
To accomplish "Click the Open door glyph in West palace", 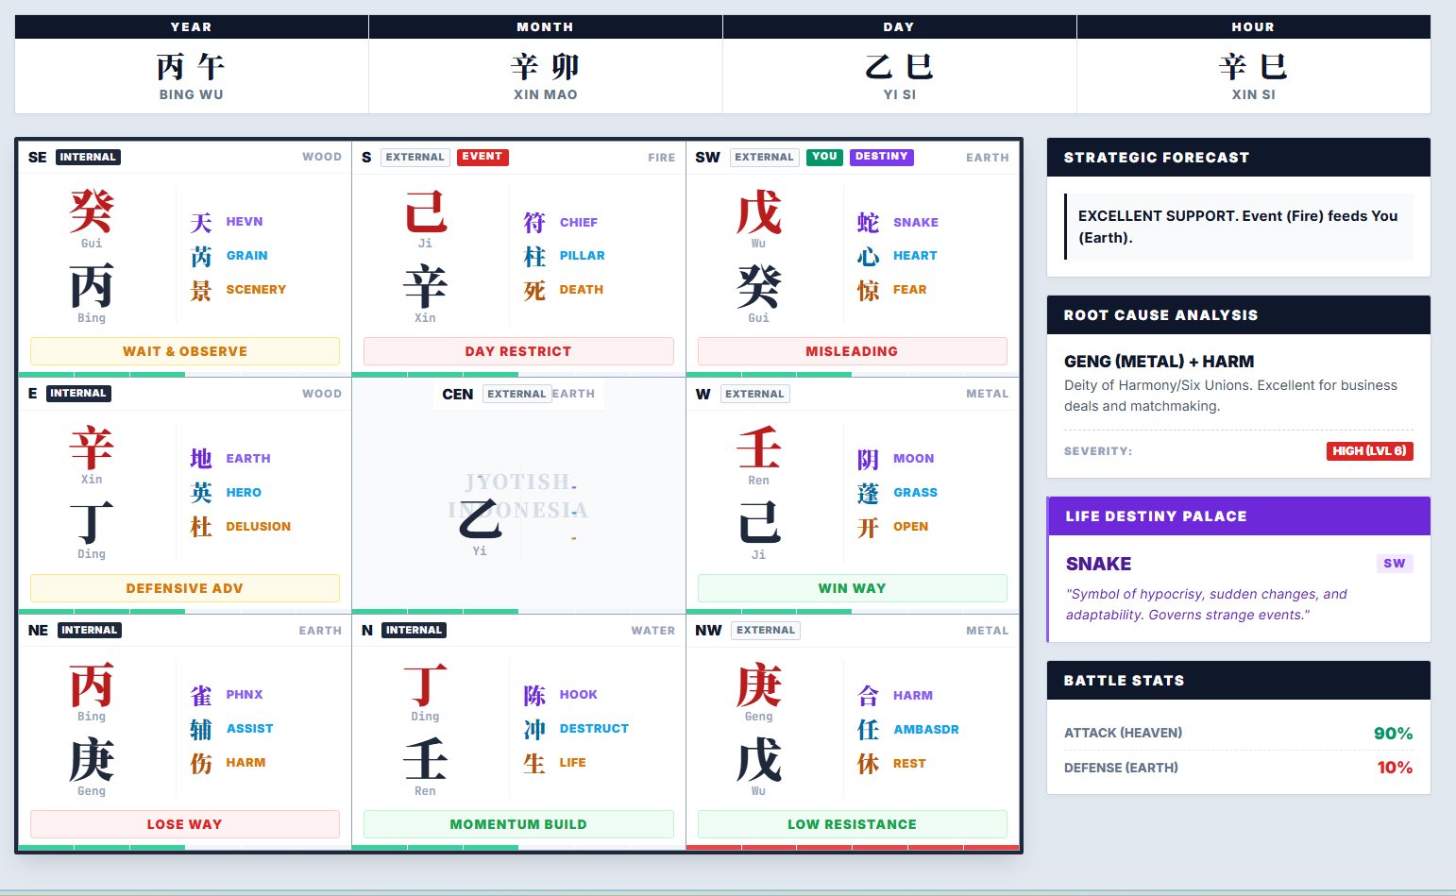I will tap(868, 528).
